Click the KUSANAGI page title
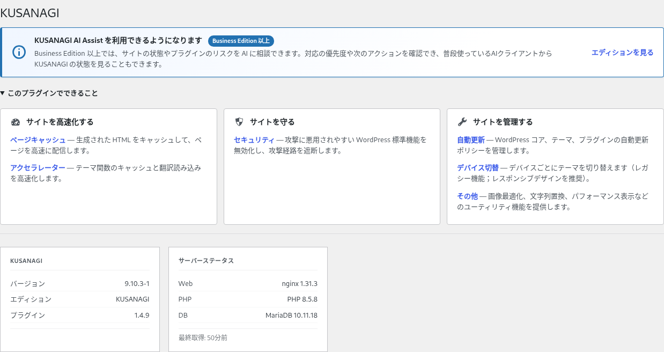This screenshot has width=664, height=352. (29, 13)
